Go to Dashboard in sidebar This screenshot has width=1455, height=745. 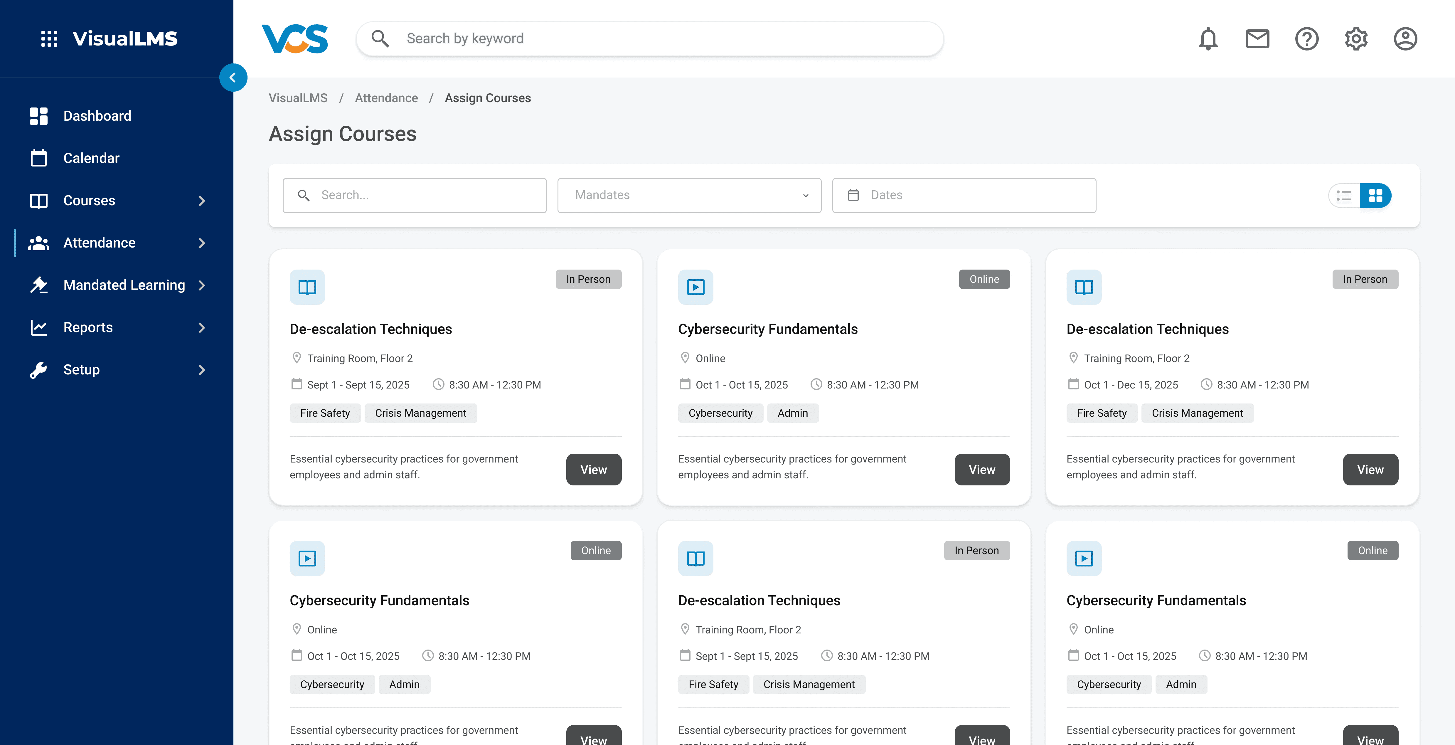(x=97, y=116)
